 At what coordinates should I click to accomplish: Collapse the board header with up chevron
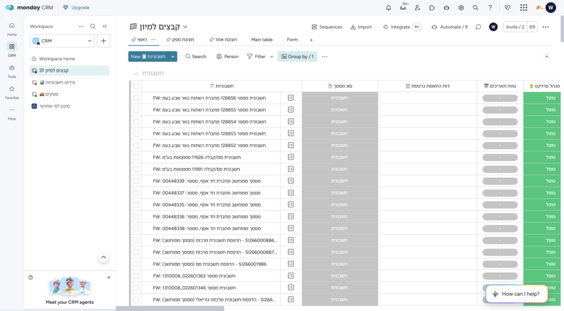[547, 57]
